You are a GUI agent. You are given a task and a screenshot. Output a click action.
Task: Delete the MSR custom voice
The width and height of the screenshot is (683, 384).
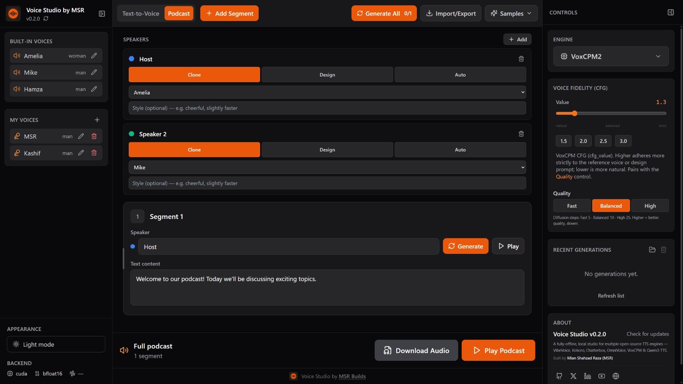(94, 136)
